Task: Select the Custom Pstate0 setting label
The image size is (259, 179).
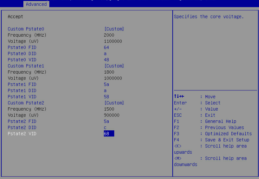Action: [x=26, y=29]
